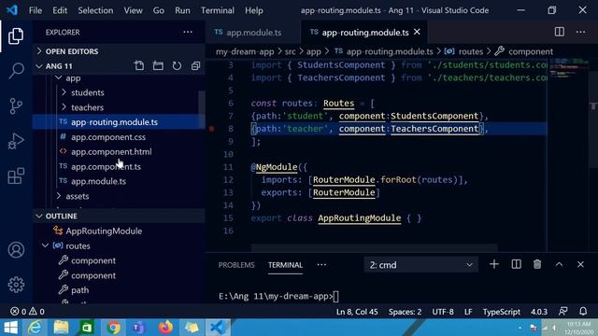Viewport: 598px width, 336px height.
Task: Open the Search view in activity bar
Action: click(16, 71)
